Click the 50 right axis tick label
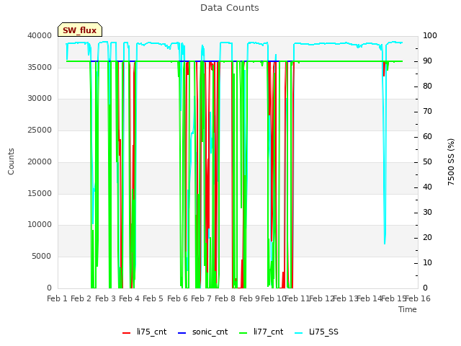Screen dimensions: 461x346 click(427, 161)
